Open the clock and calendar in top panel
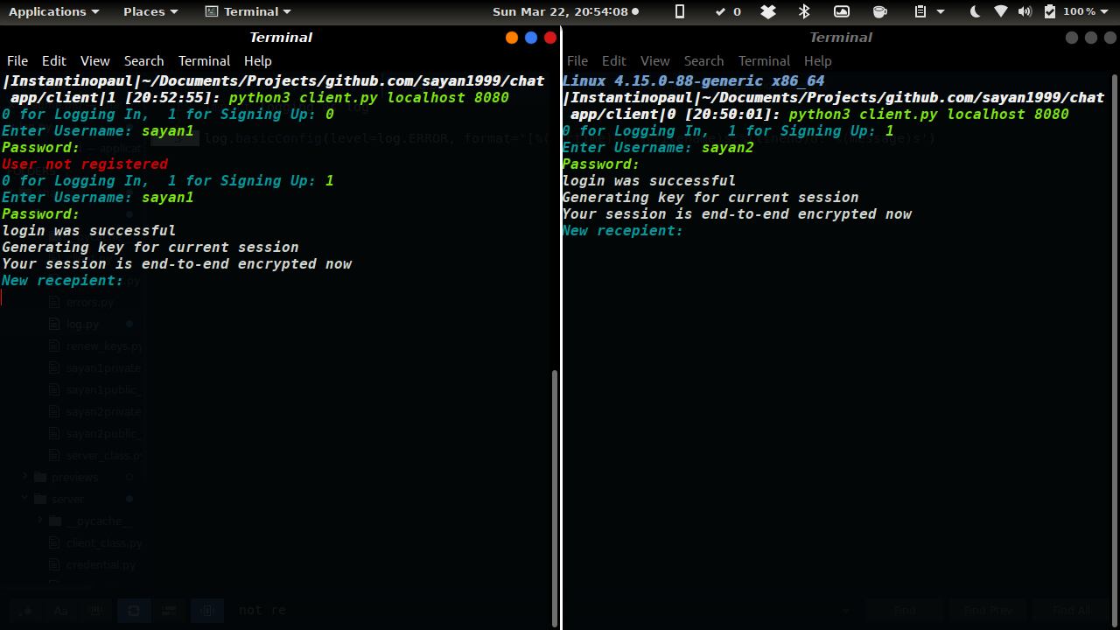Screen dimensions: 1120x630 (x=565, y=11)
